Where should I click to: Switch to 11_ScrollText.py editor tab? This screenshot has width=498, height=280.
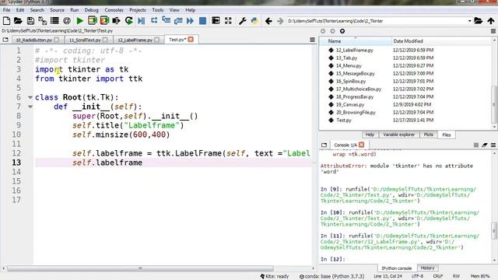pos(85,40)
